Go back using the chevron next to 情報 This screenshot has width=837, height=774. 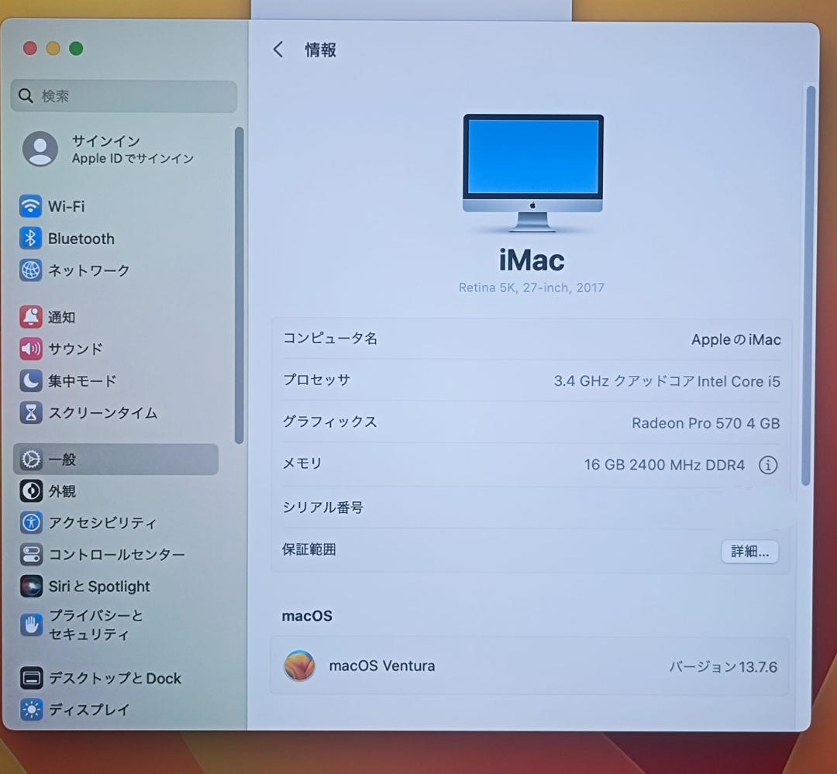277,49
